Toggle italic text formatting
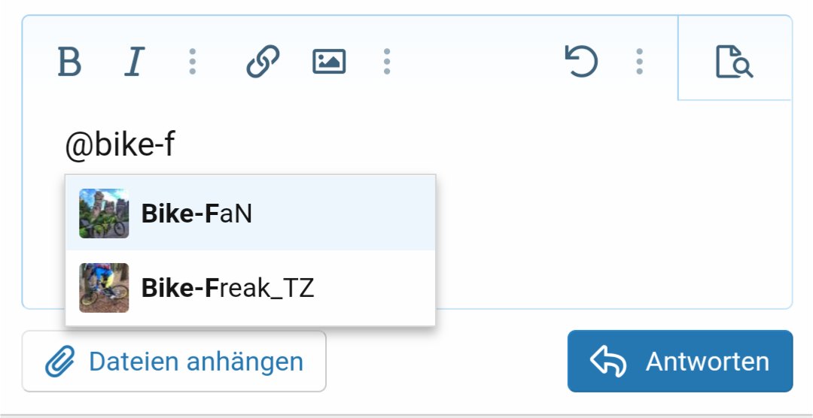The width and height of the screenshot is (813, 418). pyautogui.click(x=134, y=62)
